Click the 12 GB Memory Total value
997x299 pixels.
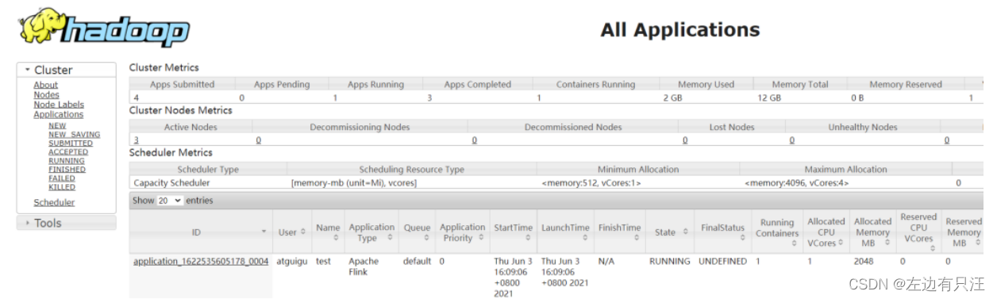pyautogui.click(x=769, y=98)
